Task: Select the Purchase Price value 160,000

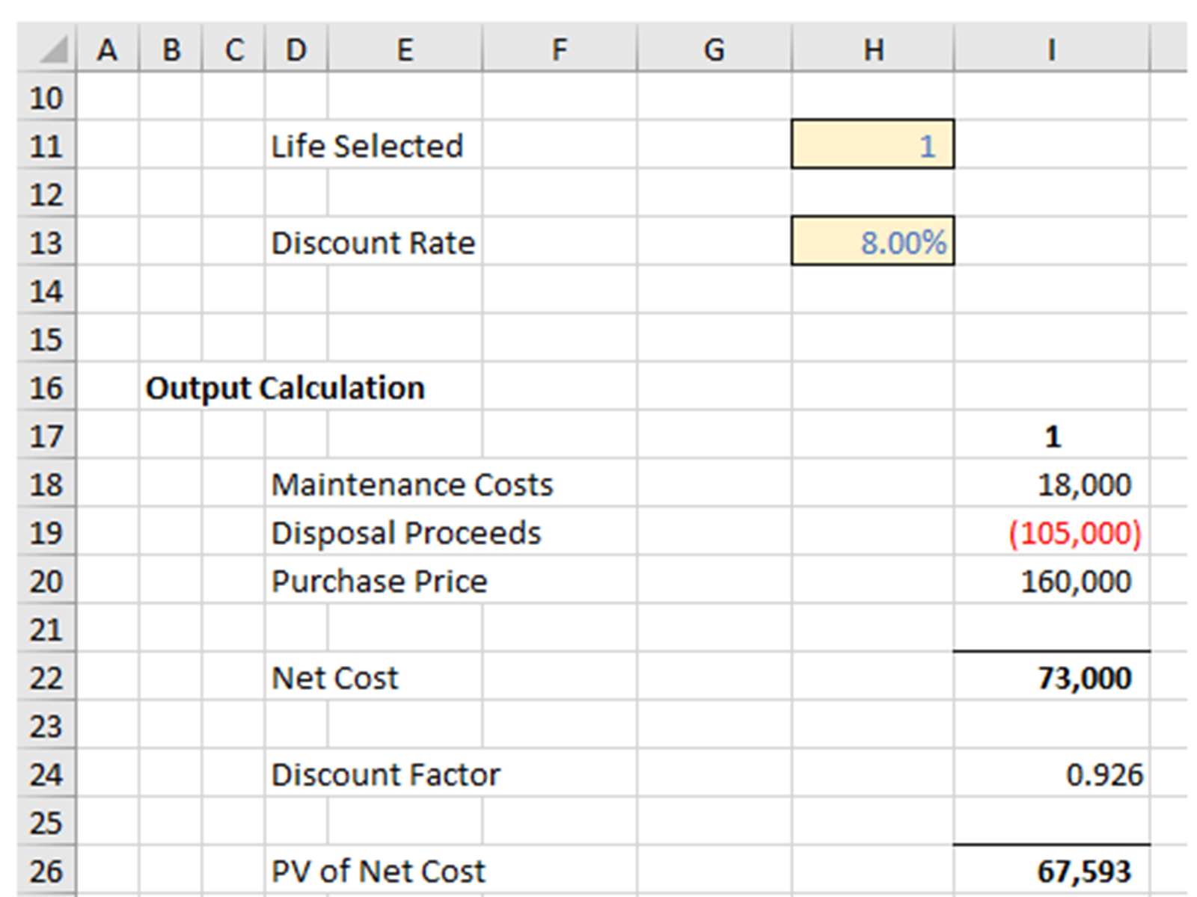Action: point(1051,582)
